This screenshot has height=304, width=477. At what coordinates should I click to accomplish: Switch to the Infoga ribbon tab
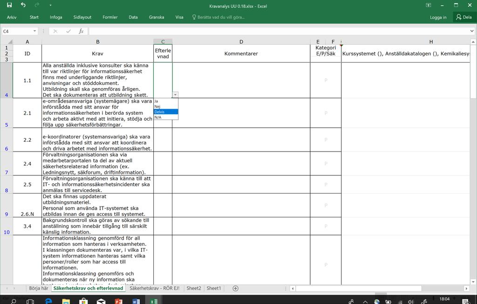(56, 17)
